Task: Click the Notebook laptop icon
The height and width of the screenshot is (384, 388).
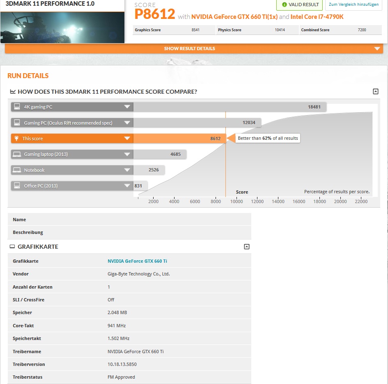Action: point(17,170)
